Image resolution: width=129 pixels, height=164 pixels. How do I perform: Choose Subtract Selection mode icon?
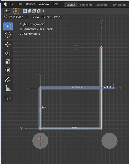click(34, 11)
